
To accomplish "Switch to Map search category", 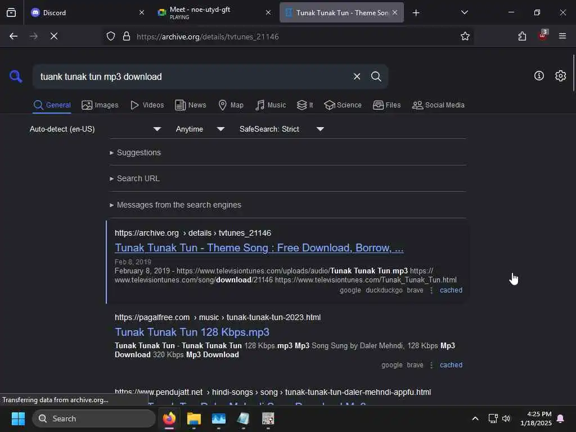I will (x=231, y=105).
